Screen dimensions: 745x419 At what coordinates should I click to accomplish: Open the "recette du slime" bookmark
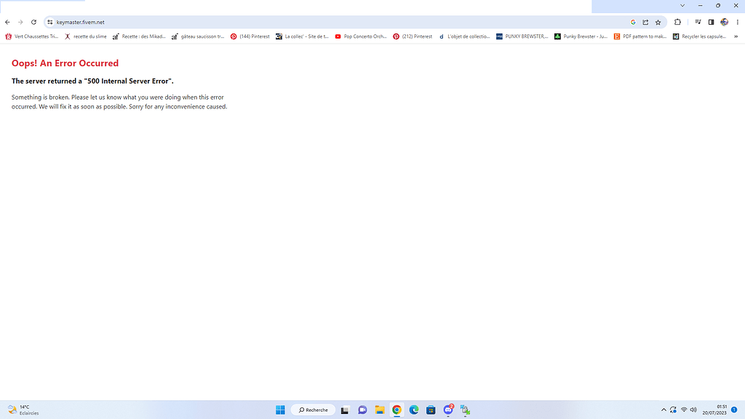(87, 36)
